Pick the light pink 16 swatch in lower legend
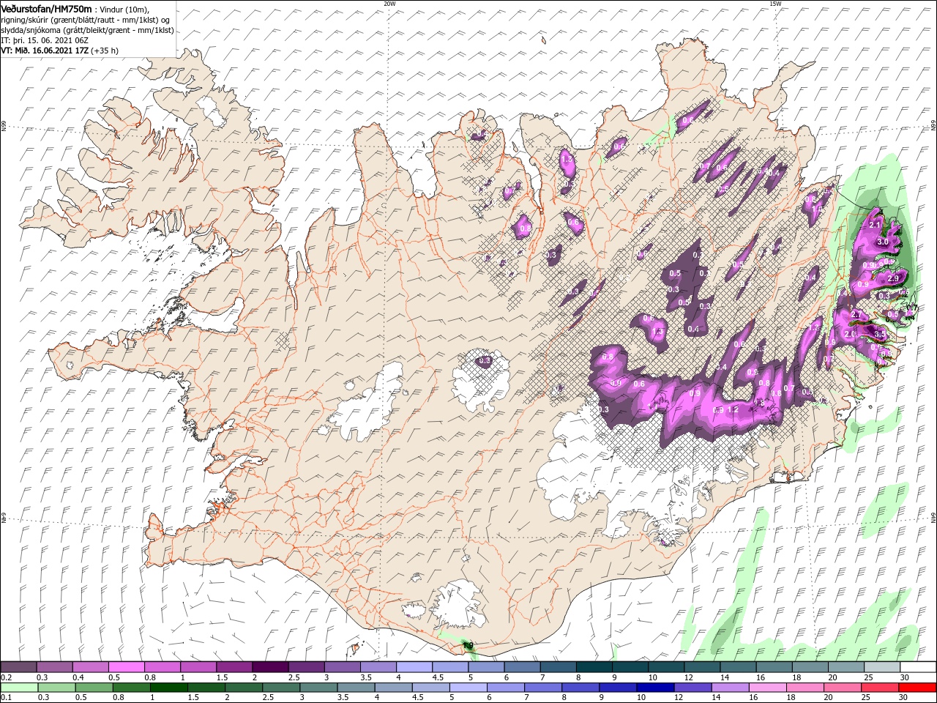Screen dimensions: 937x703 [x=769, y=688]
